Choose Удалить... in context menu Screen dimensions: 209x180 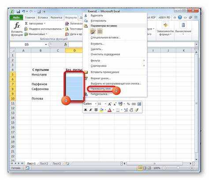(x=97, y=49)
